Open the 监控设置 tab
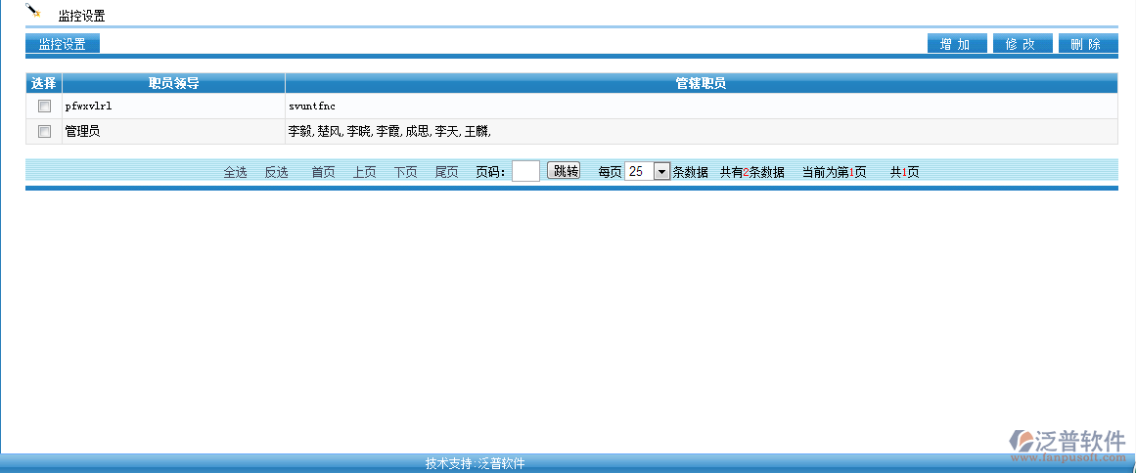1136x473 pixels. [x=63, y=44]
